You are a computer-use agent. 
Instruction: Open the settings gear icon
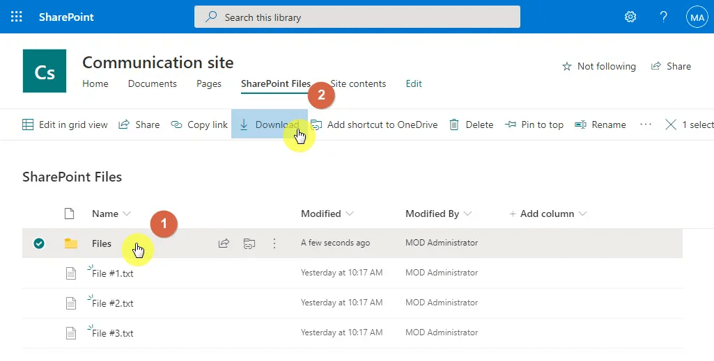click(x=630, y=17)
